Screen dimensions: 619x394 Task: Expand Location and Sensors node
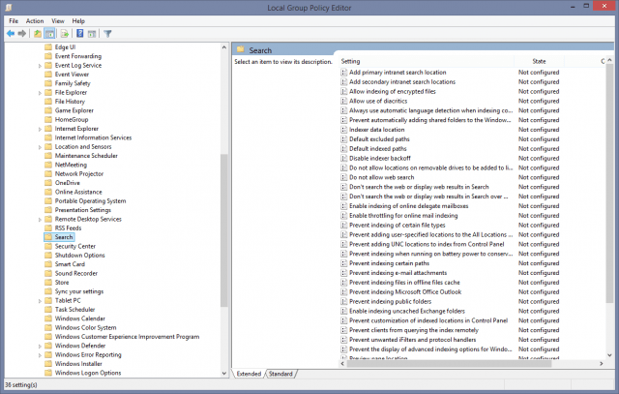40,147
